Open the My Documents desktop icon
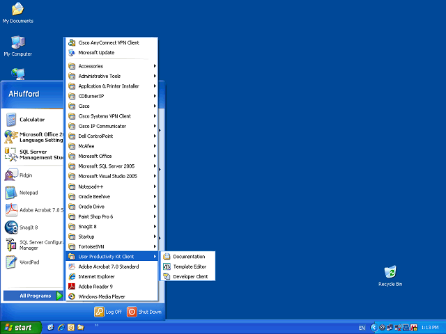The width and height of the screenshot is (446, 334). (x=17, y=13)
